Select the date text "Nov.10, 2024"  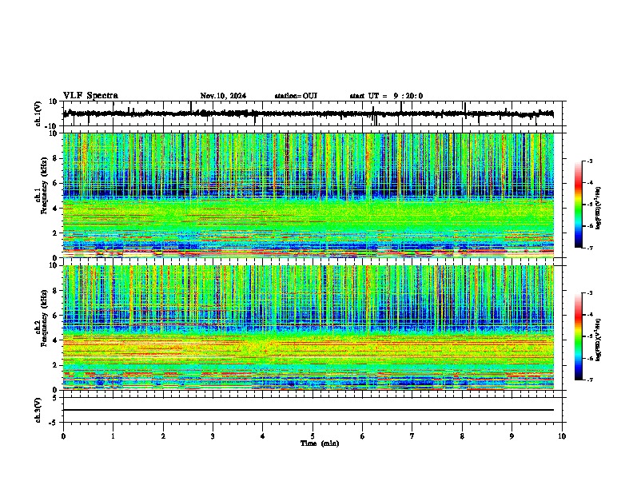223,96
